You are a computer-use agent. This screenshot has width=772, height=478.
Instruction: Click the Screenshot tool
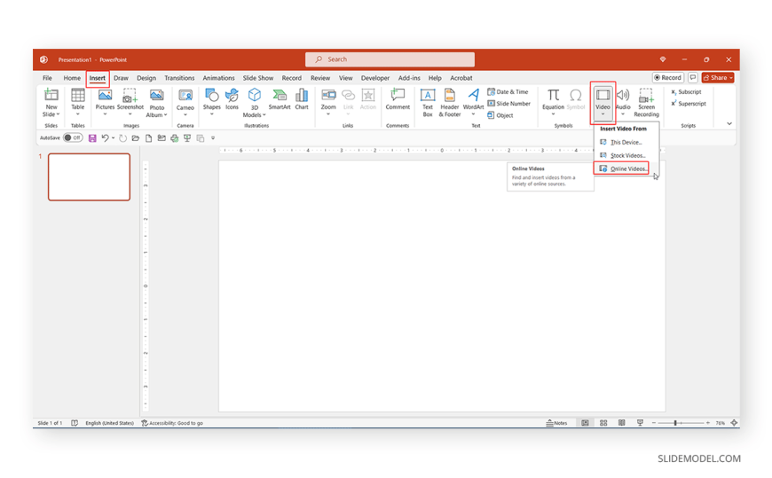point(130,102)
